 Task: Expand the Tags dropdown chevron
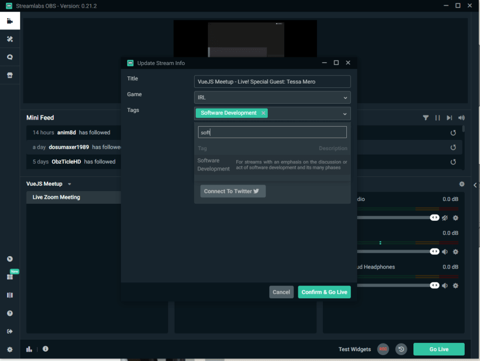(345, 114)
